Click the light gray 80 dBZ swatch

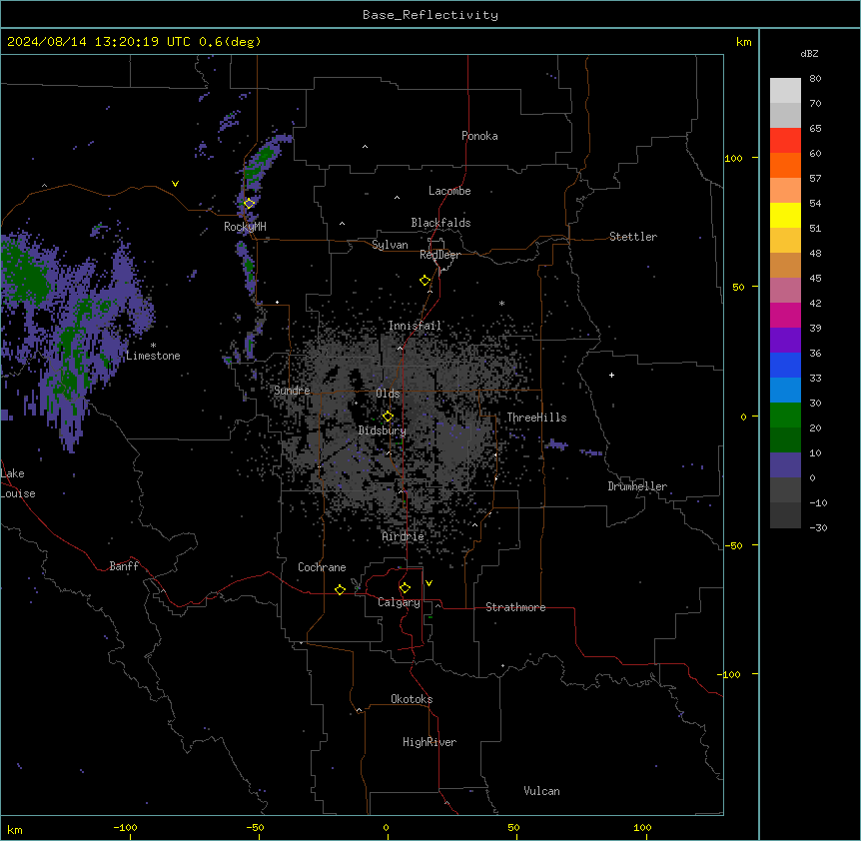(x=785, y=91)
